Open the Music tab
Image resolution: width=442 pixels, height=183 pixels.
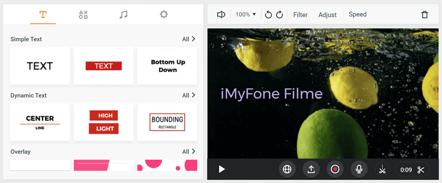(x=123, y=15)
